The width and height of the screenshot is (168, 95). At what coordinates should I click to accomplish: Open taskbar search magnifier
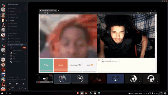tap(6, 93)
